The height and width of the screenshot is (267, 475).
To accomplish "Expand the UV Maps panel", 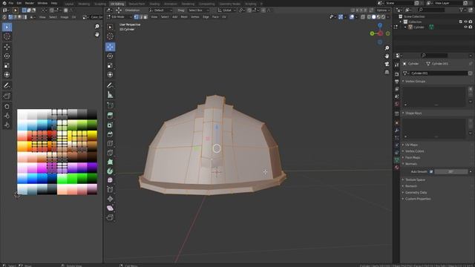I will 411,145.
